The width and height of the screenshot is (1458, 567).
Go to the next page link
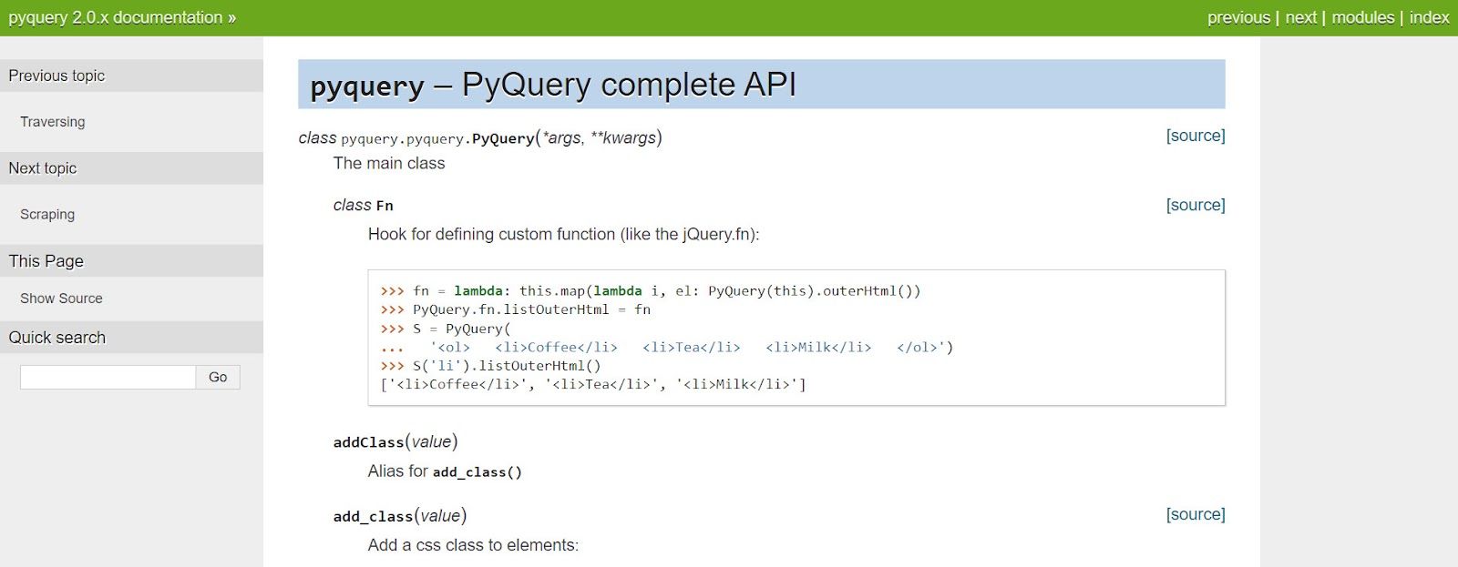(x=1300, y=17)
